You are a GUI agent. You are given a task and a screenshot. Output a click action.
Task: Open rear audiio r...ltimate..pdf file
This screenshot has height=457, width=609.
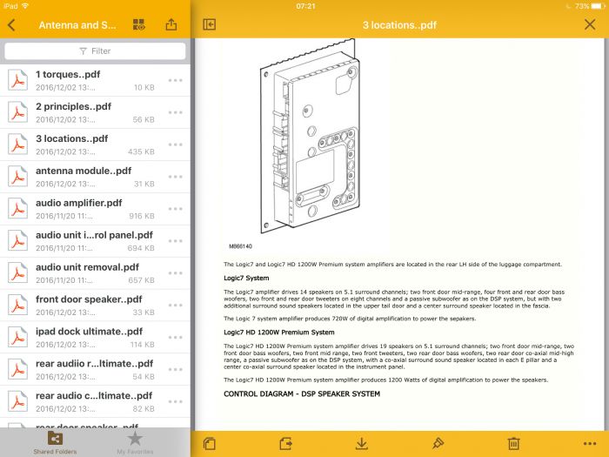[x=95, y=370]
